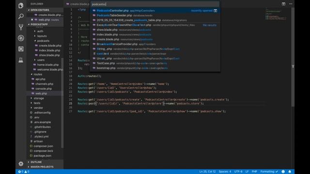Select TestCase.php quick open result
Viewport: 310px width, 174px height.
tap(155, 63)
